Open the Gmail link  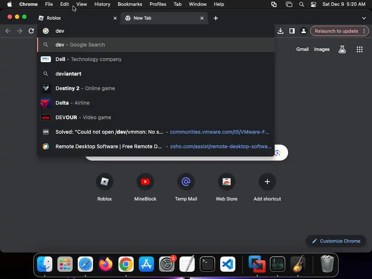tap(302, 49)
